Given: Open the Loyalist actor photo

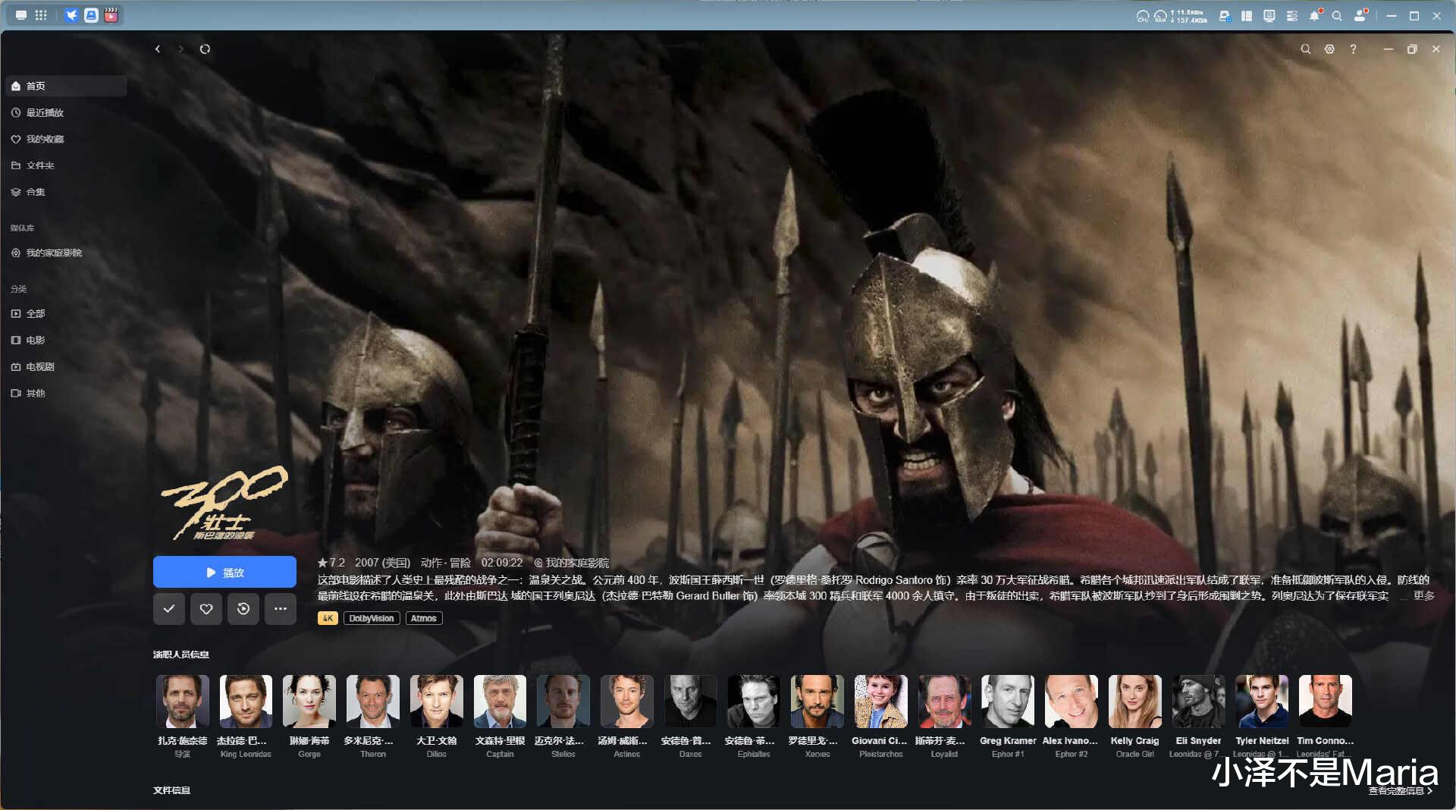Looking at the screenshot, I should tap(945, 702).
